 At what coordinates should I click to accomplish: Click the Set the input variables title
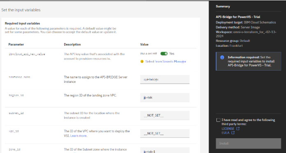pos(21,10)
